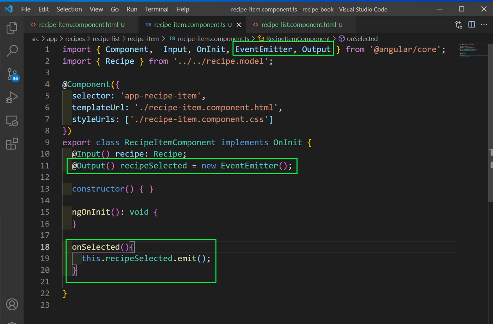493x324 pixels.
Task: Click the VS Code logo icon
Action: click(x=9, y=9)
